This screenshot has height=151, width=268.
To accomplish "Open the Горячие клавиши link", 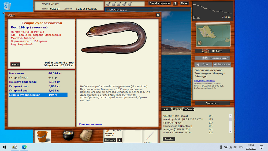I will coord(90,124).
